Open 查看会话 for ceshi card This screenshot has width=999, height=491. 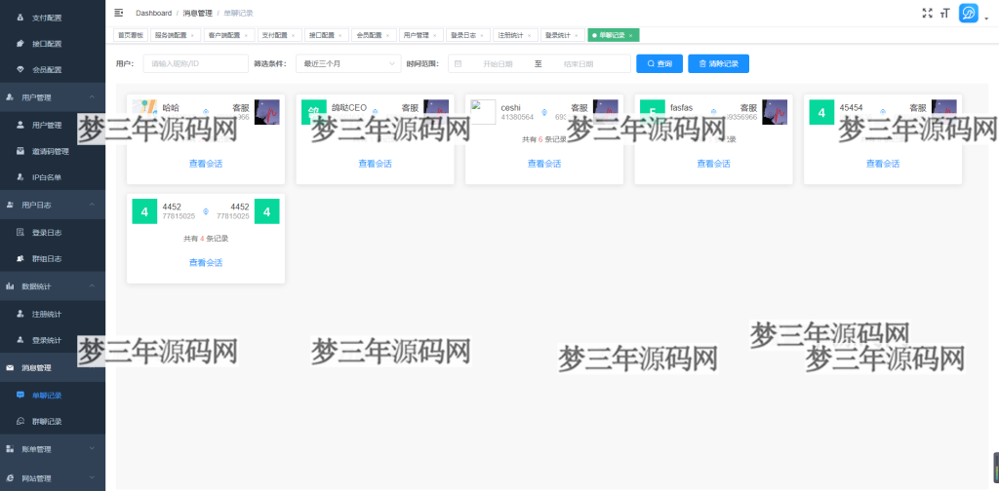544,164
